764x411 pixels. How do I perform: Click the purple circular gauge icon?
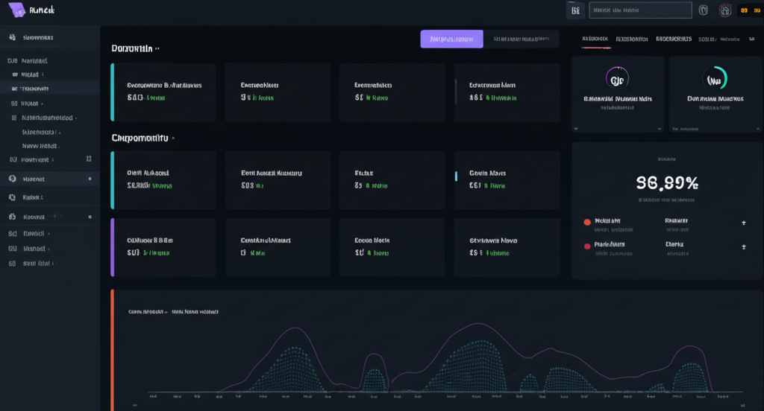tap(617, 78)
